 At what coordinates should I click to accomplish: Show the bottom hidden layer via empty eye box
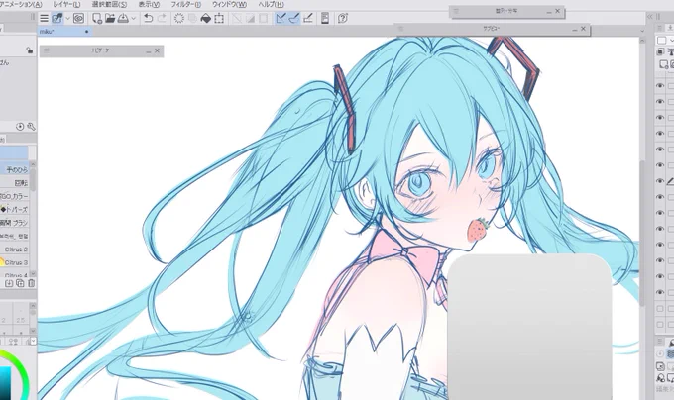click(x=660, y=325)
